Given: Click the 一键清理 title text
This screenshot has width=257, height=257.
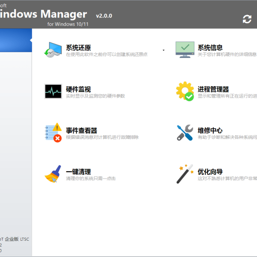Looking at the screenshot, I should (78, 172).
